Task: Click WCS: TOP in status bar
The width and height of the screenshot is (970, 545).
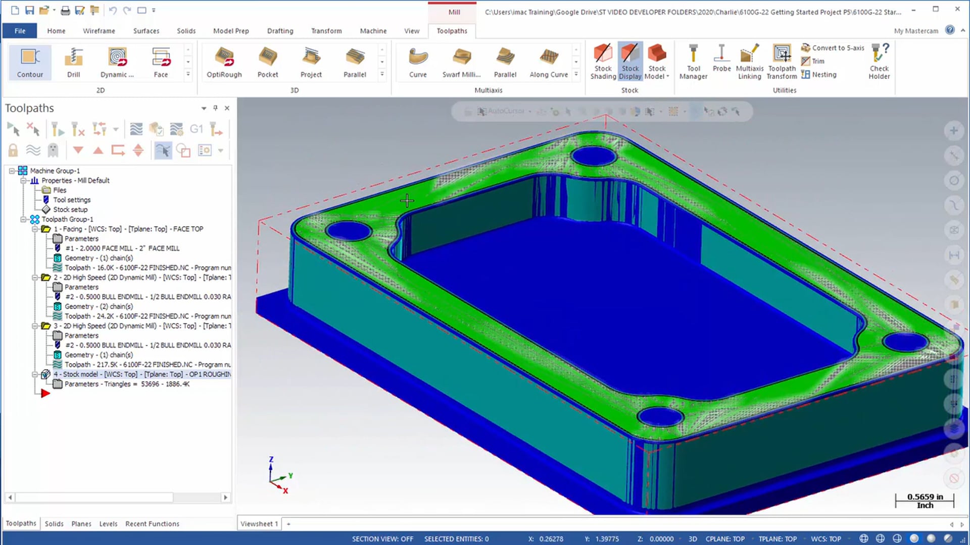Action: click(826, 538)
